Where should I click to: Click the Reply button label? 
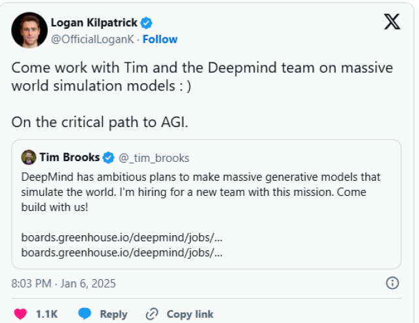pyautogui.click(x=113, y=314)
